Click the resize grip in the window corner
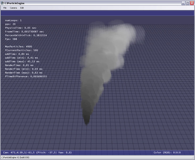 tap(193, 158)
